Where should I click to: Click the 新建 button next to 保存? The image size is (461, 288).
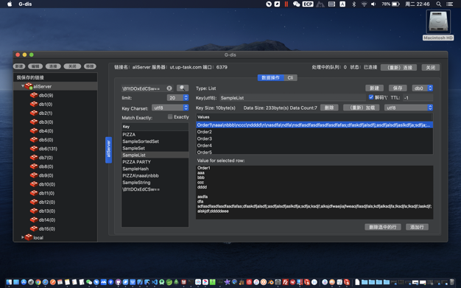(x=374, y=88)
